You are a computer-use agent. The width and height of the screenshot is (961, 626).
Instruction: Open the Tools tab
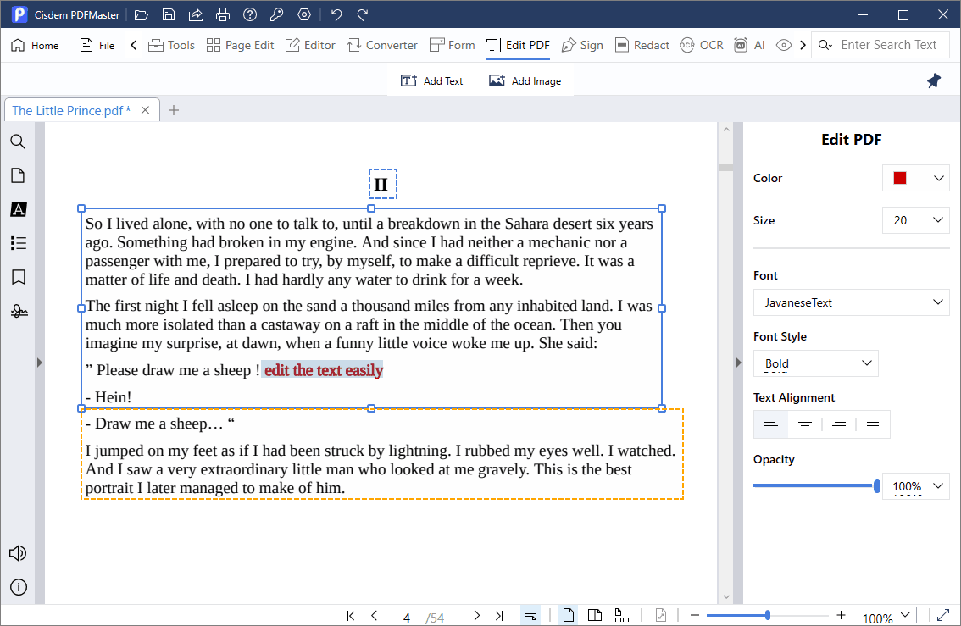171,46
